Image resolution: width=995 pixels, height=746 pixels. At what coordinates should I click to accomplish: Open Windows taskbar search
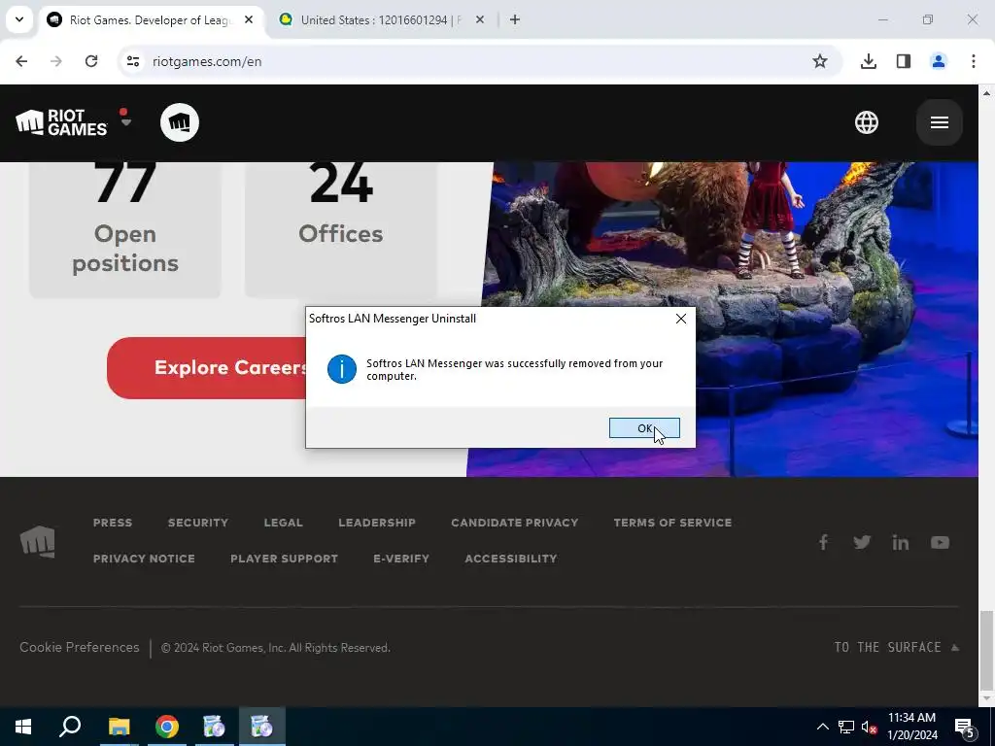(70, 727)
